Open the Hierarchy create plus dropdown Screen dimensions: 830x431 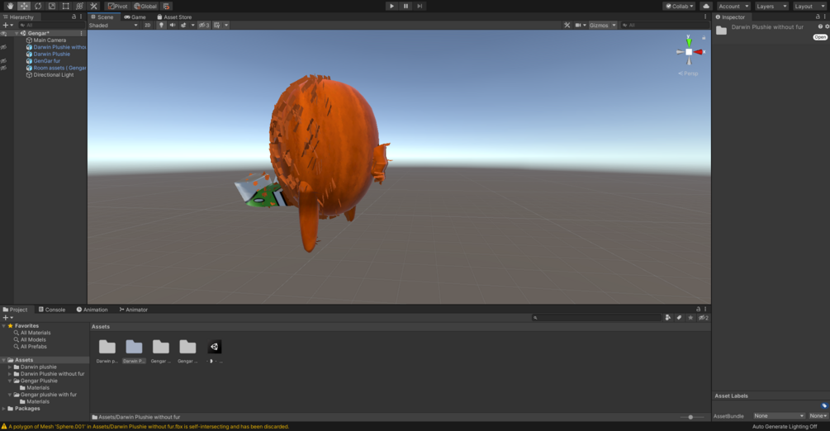7,25
